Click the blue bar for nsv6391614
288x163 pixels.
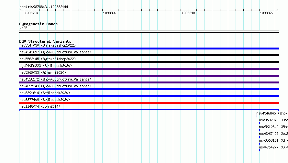(x=149, y=96)
